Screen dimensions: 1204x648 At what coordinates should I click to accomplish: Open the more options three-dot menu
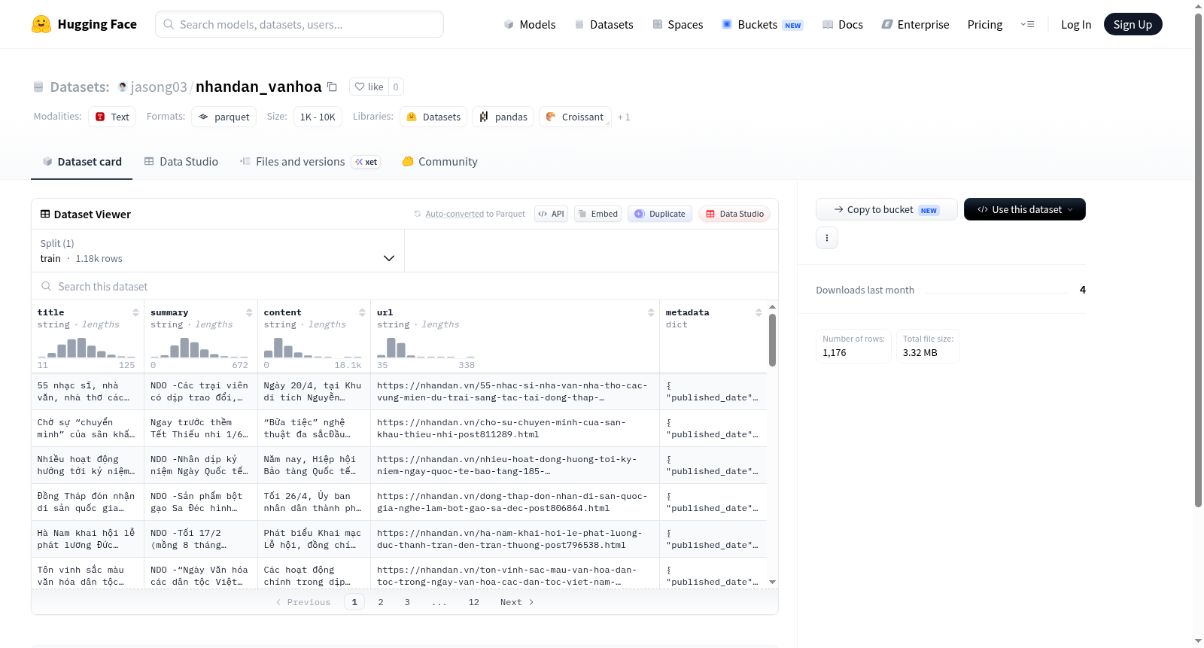pos(827,238)
